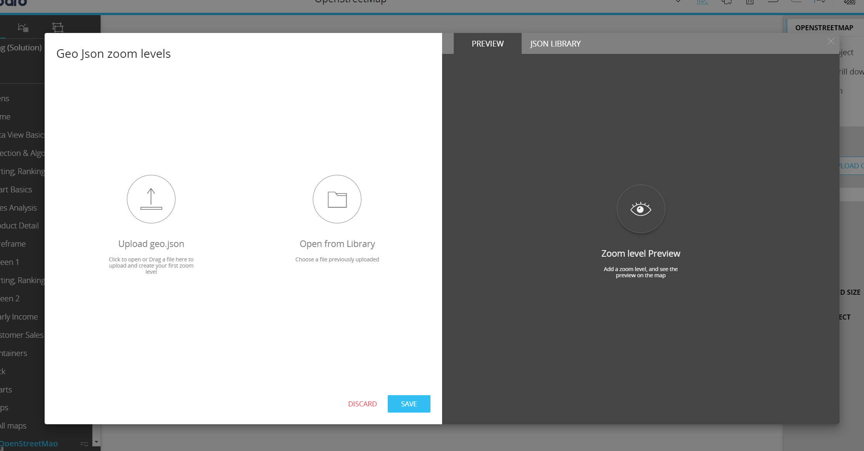Image resolution: width=864 pixels, height=451 pixels.
Task: Click the Zoom level Preview eye icon
Action: [x=640, y=209]
